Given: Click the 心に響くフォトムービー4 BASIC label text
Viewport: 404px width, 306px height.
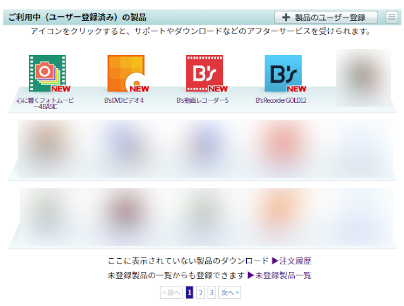Looking at the screenshot, I should pos(45,103).
